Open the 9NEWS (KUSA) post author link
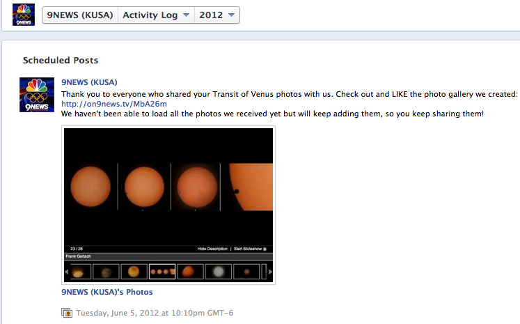 click(89, 82)
